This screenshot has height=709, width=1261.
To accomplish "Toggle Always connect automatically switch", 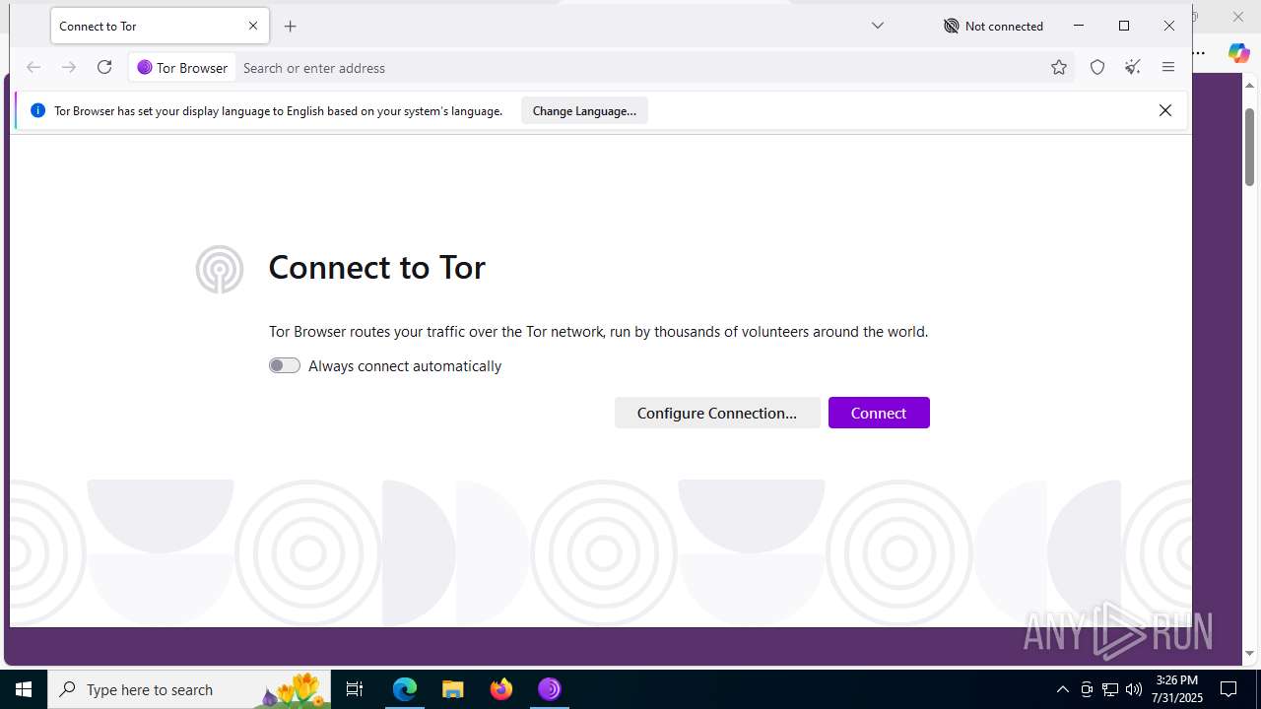I will tap(285, 365).
